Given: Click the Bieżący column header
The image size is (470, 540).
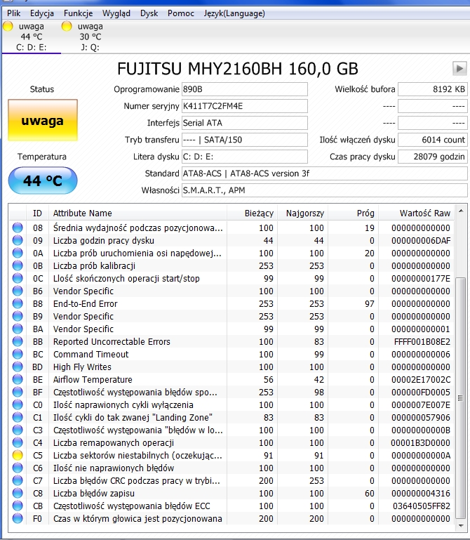Looking at the screenshot, I should [253, 213].
